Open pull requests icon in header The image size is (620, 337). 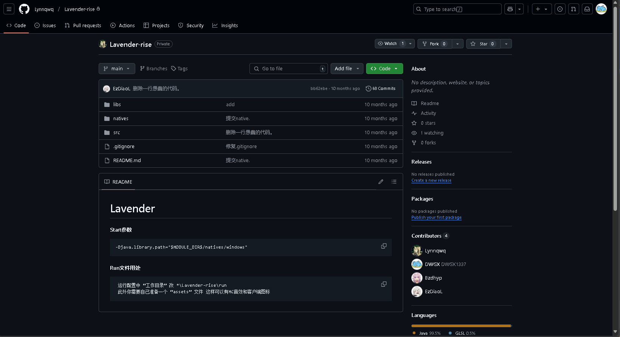[x=574, y=9]
